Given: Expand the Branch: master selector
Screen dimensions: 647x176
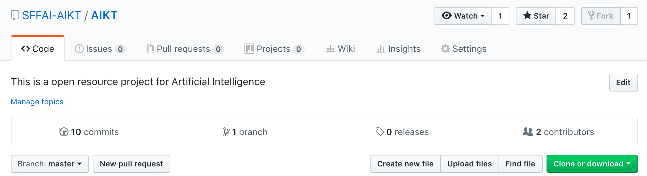Looking at the screenshot, I should [x=50, y=164].
